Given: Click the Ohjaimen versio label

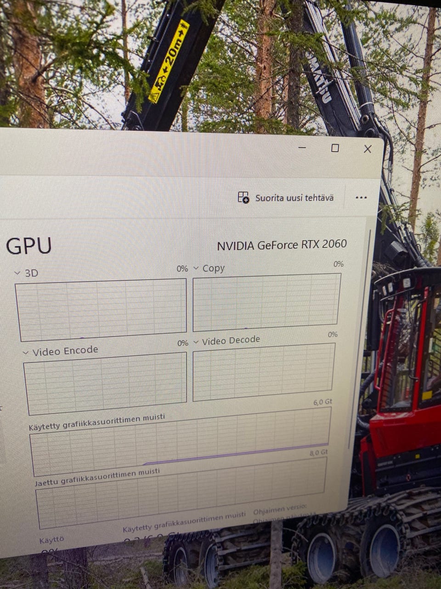Looking at the screenshot, I should (x=280, y=509).
